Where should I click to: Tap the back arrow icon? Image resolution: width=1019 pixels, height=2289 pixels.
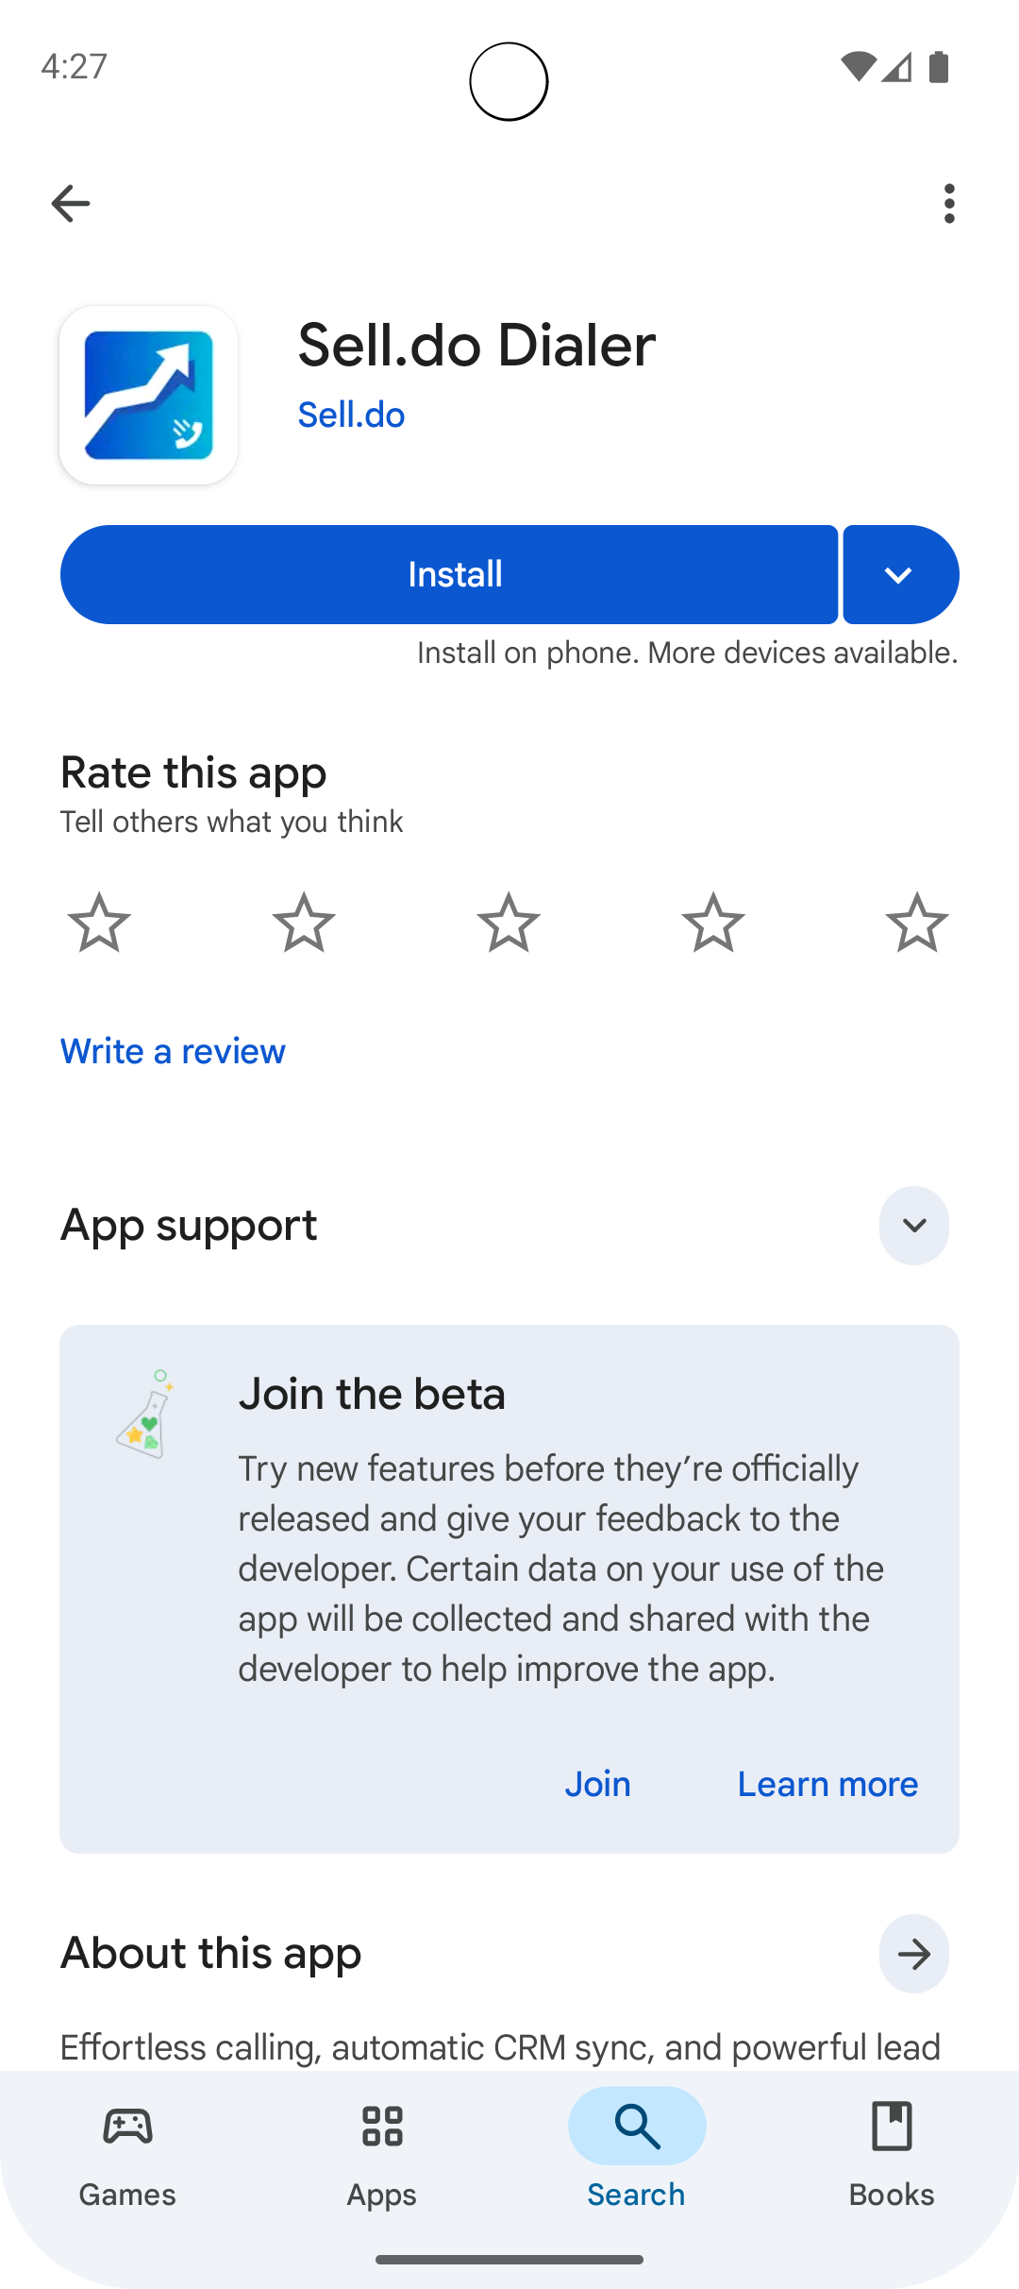pyautogui.click(x=71, y=203)
